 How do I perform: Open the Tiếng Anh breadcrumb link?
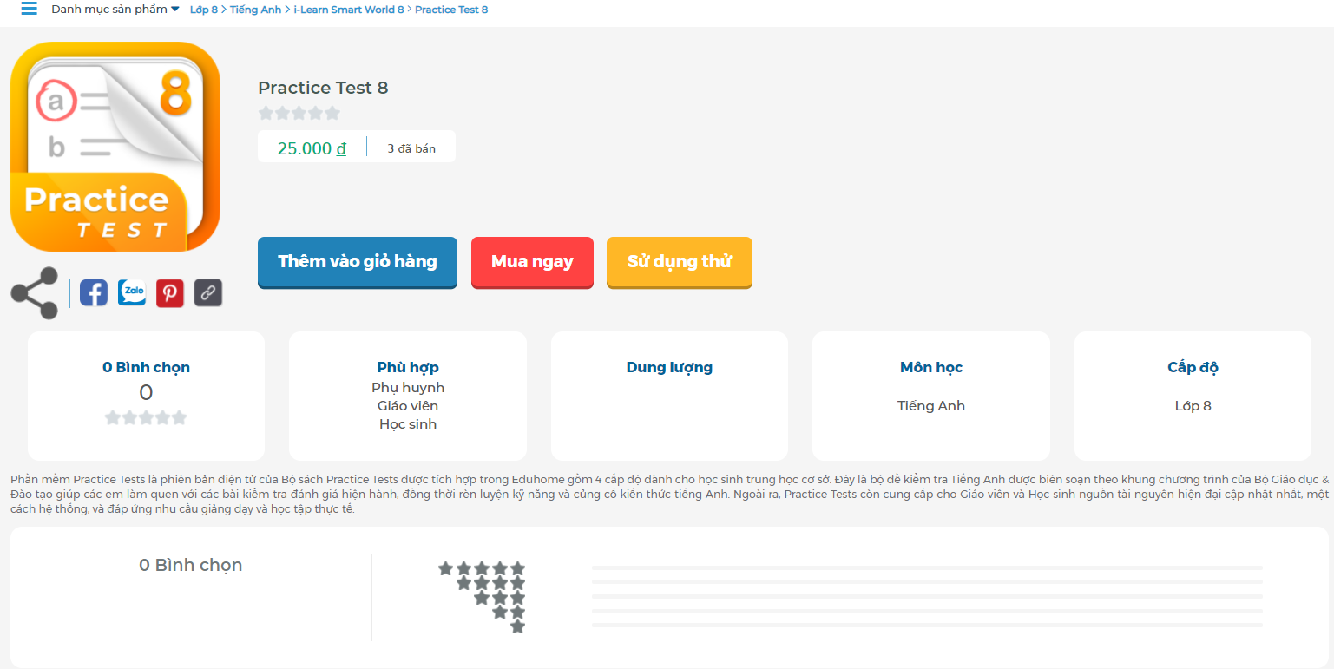(255, 10)
